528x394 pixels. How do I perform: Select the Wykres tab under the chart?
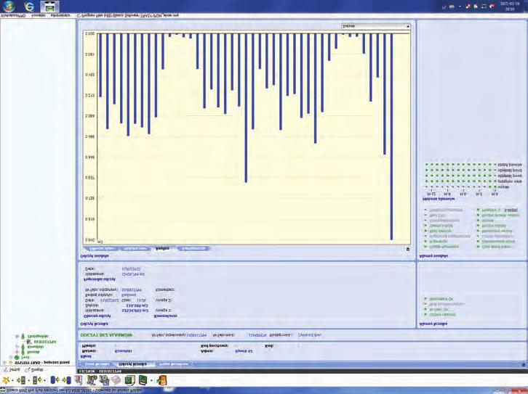162,249
